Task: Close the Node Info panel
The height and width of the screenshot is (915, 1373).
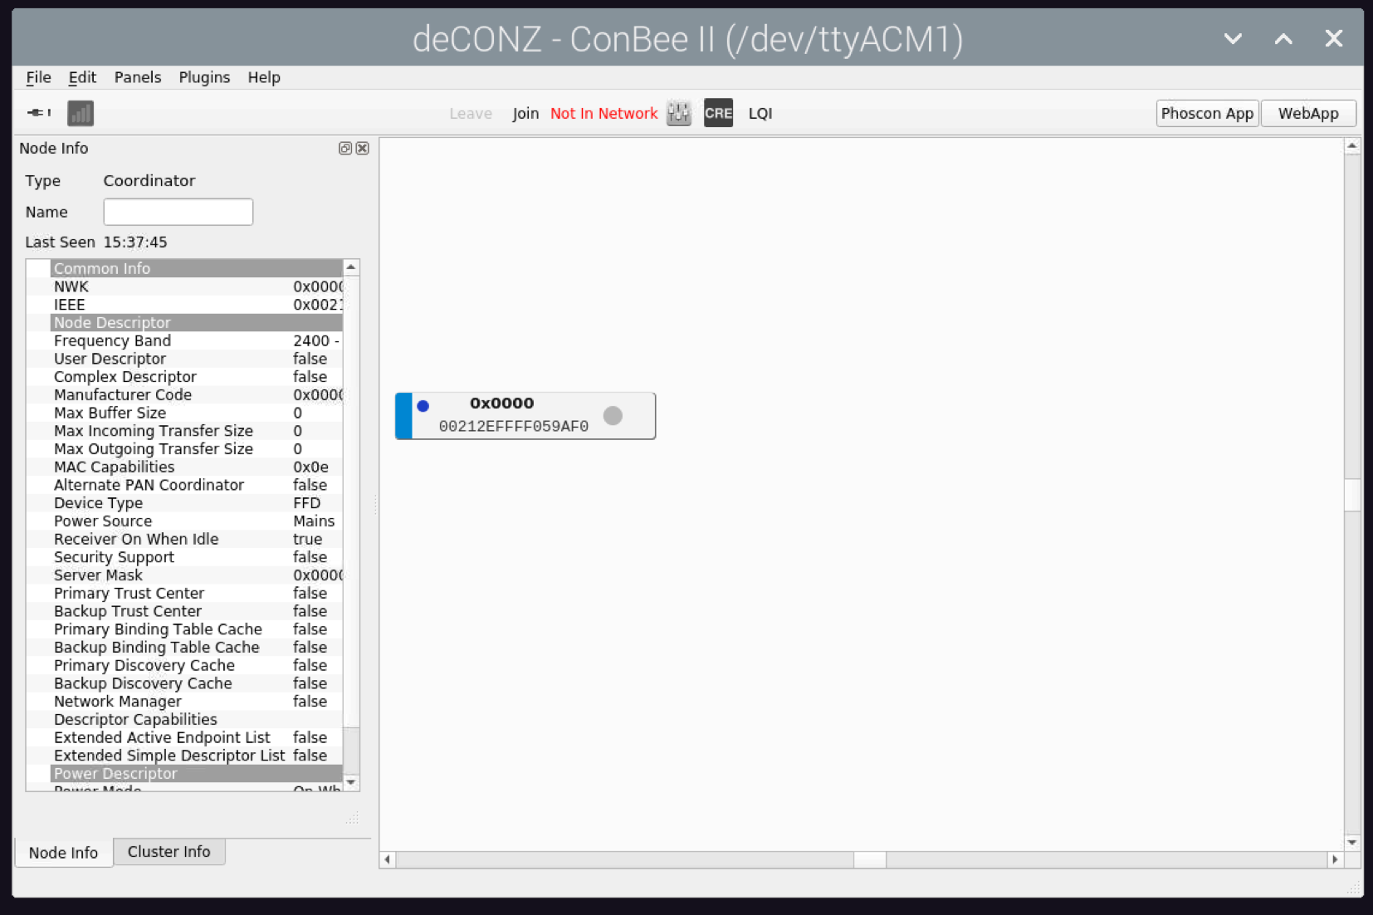Action: coord(362,148)
